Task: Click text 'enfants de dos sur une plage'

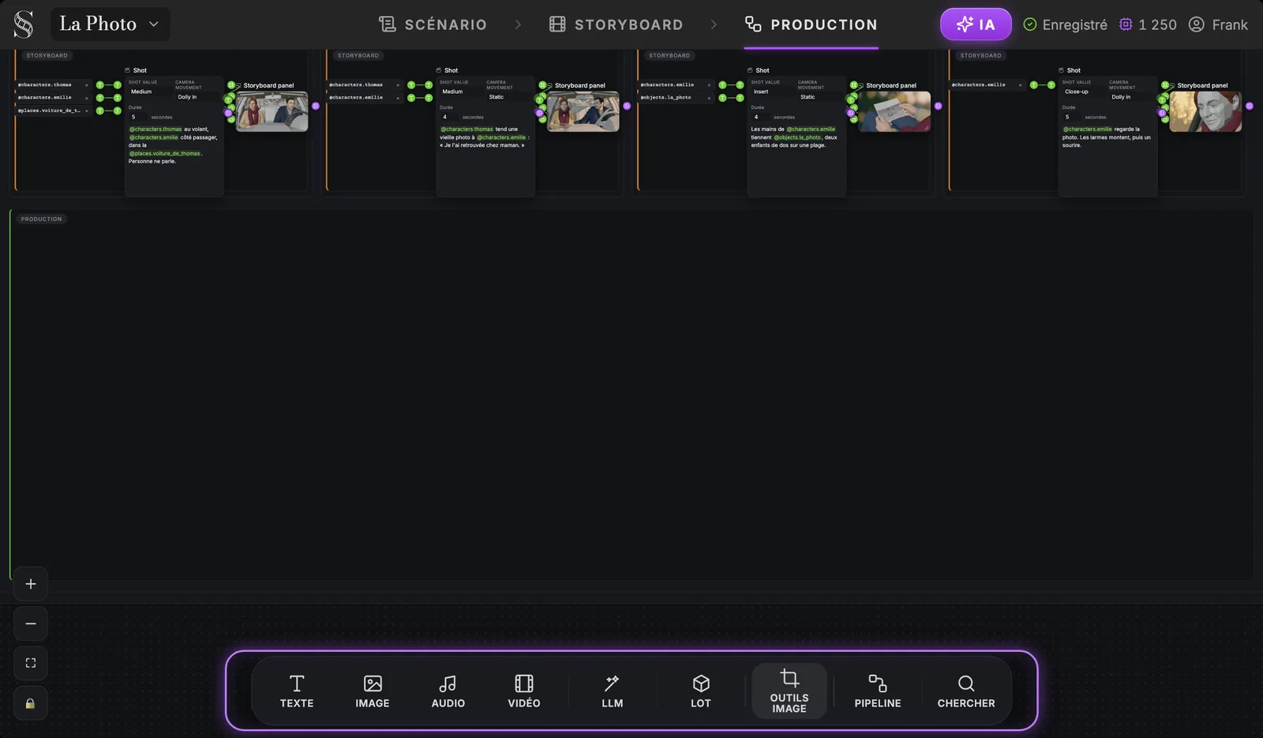Action: [x=788, y=145]
